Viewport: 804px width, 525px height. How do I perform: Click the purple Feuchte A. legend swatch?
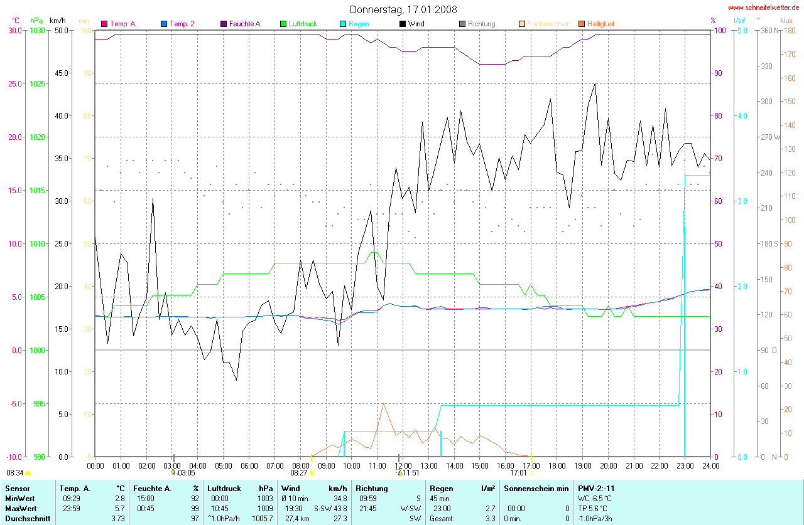pyautogui.click(x=223, y=24)
